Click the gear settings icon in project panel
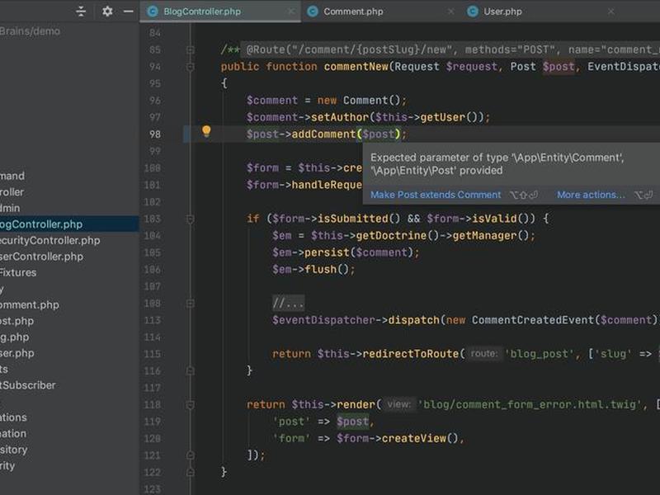660x495 pixels. (x=107, y=12)
